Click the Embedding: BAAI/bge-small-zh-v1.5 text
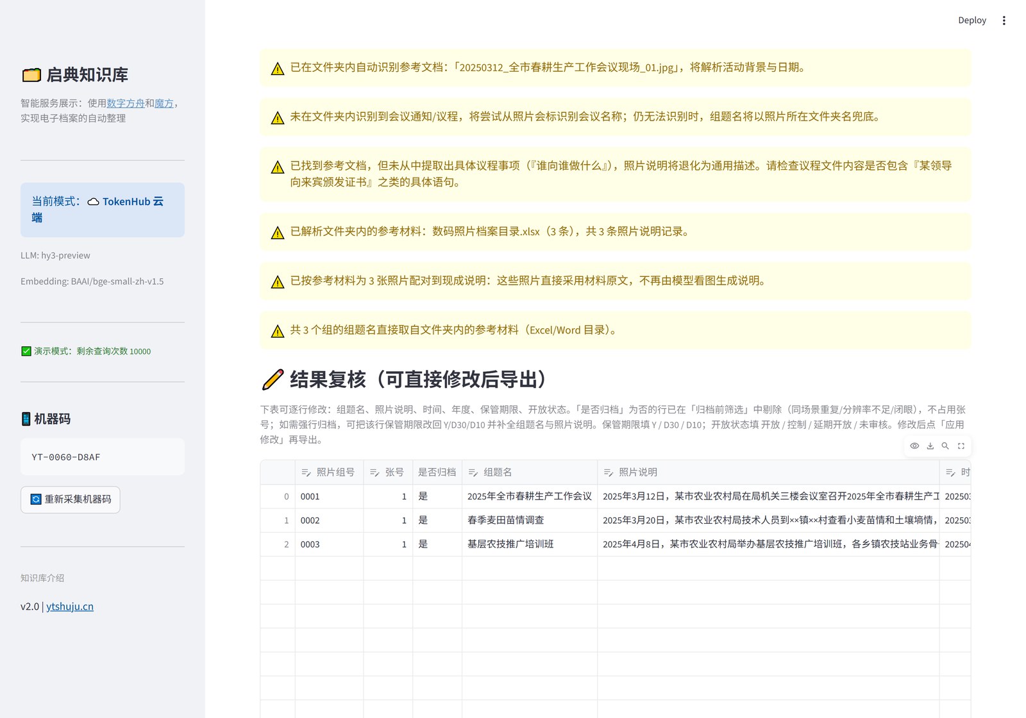Viewport: 1026px width, 718px height. pos(92,281)
